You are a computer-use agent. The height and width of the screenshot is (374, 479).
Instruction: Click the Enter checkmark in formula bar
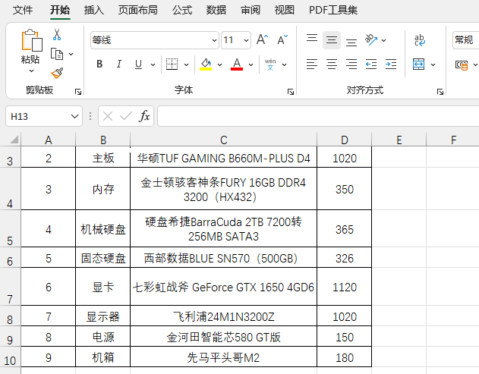(x=126, y=116)
